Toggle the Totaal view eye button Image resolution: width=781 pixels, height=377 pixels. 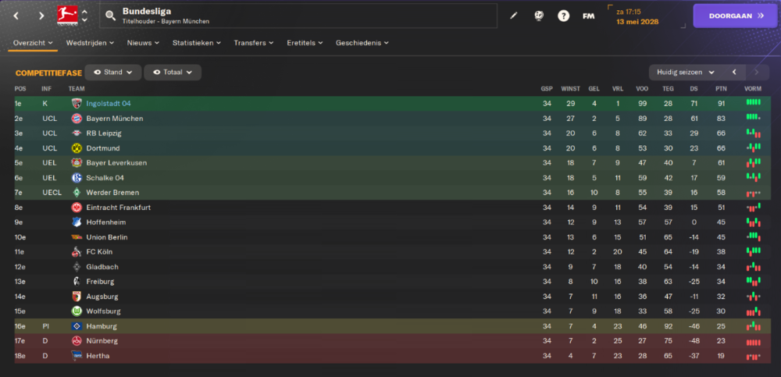click(x=173, y=73)
